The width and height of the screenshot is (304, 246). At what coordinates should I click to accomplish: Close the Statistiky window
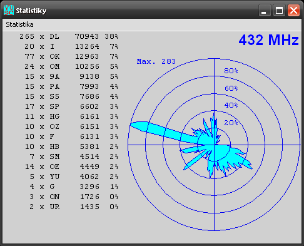click(293, 10)
